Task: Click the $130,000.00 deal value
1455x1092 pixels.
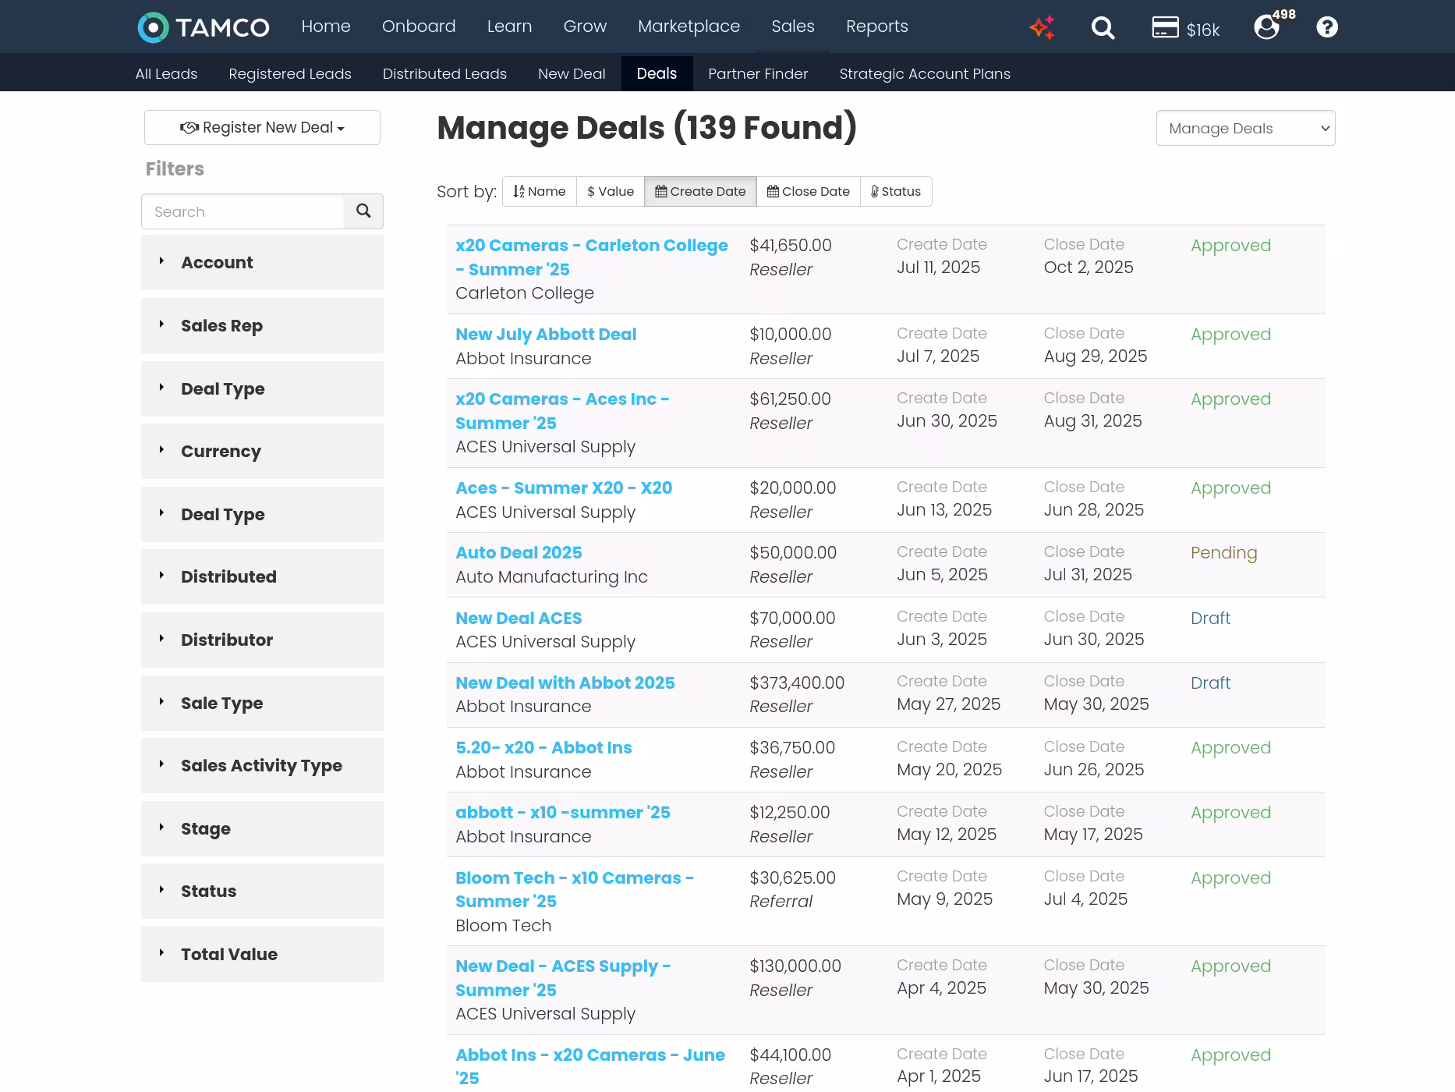Action: 795,966
